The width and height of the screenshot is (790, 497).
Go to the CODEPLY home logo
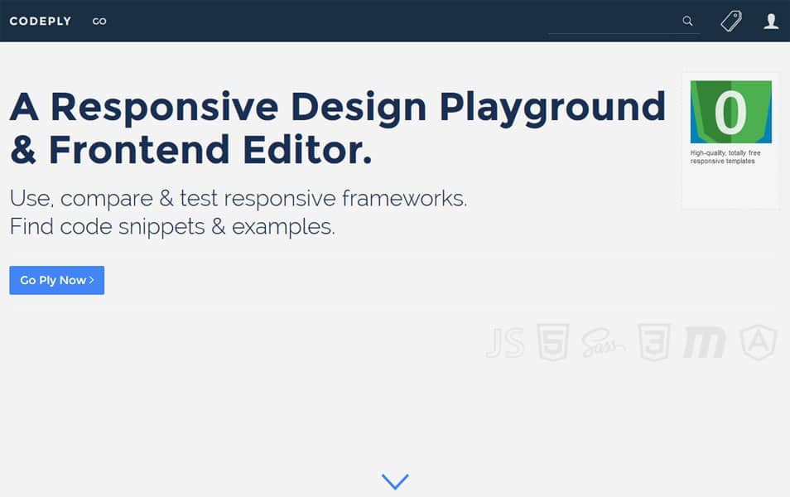click(41, 22)
